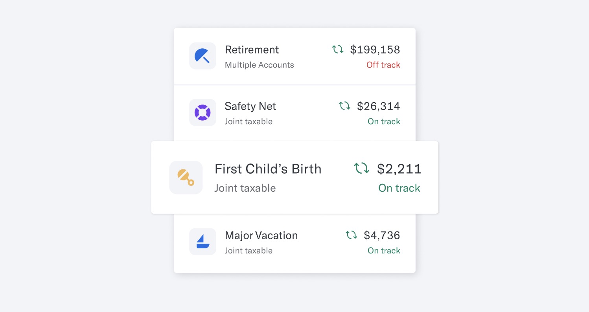Click the Major Vacation sailboat icon
This screenshot has width=589, height=312.
(202, 241)
